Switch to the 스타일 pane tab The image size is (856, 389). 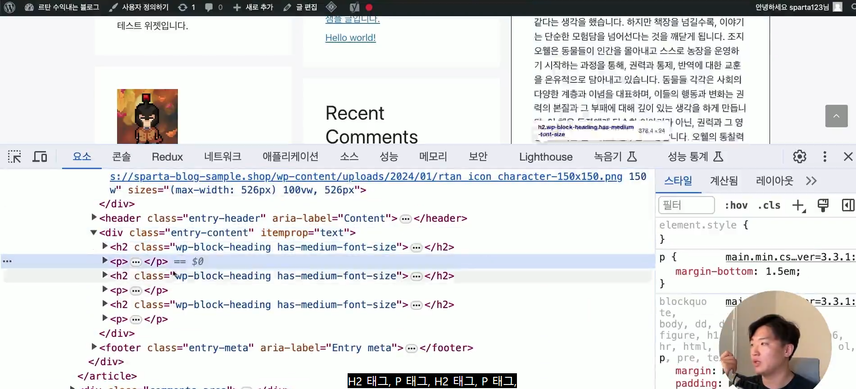pyautogui.click(x=678, y=181)
